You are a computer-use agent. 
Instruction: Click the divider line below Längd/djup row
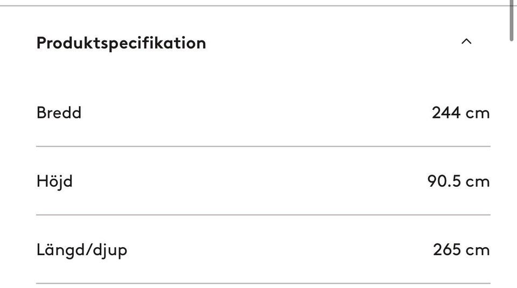coord(263,283)
